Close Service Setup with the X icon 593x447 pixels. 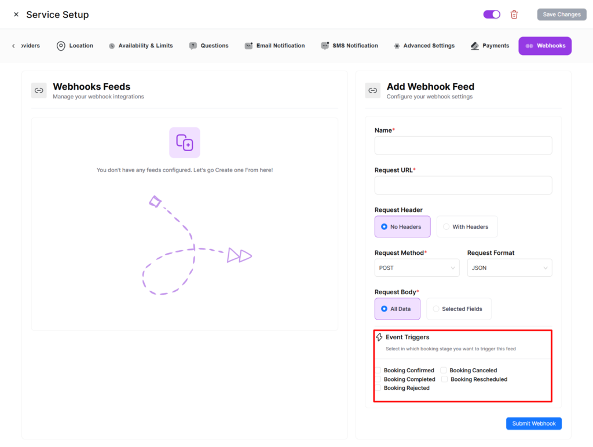16,14
